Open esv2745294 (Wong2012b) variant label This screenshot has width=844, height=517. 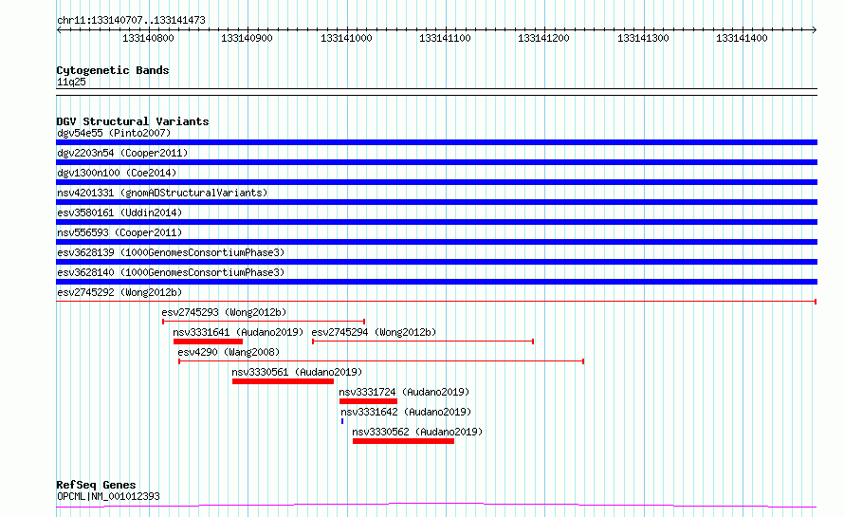pyautogui.click(x=374, y=332)
